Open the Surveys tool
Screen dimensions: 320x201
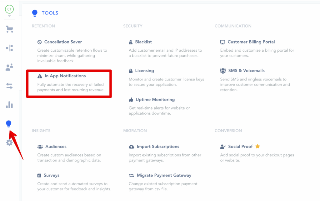pyautogui.click(x=51, y=175)
